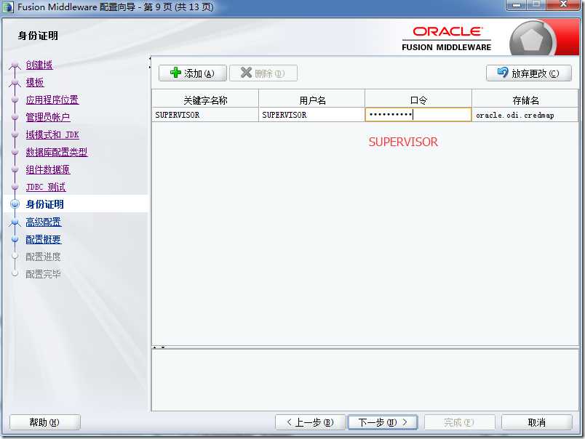
Task: Focus the 口令 password field
Action: click(x=418, y=115)
